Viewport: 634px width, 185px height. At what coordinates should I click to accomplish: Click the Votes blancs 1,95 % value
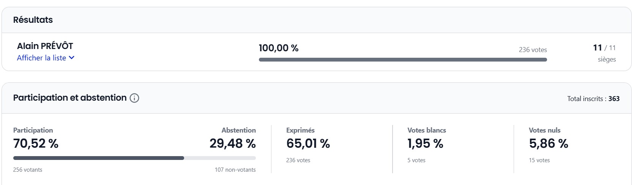(x=425, y=144)
